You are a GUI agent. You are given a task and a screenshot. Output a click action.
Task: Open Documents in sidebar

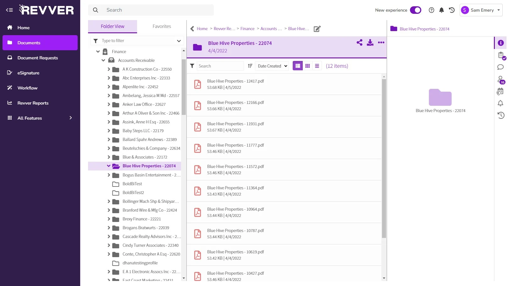tap(40, 43)
